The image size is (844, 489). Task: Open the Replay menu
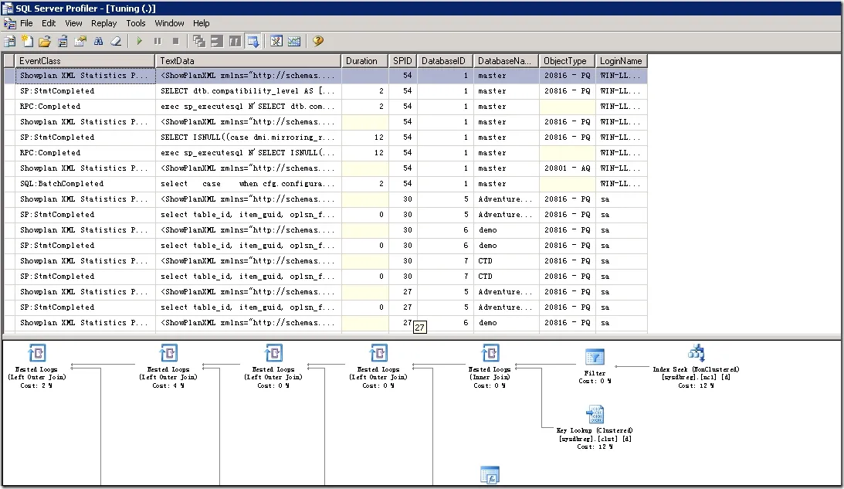tap(103, 23)
